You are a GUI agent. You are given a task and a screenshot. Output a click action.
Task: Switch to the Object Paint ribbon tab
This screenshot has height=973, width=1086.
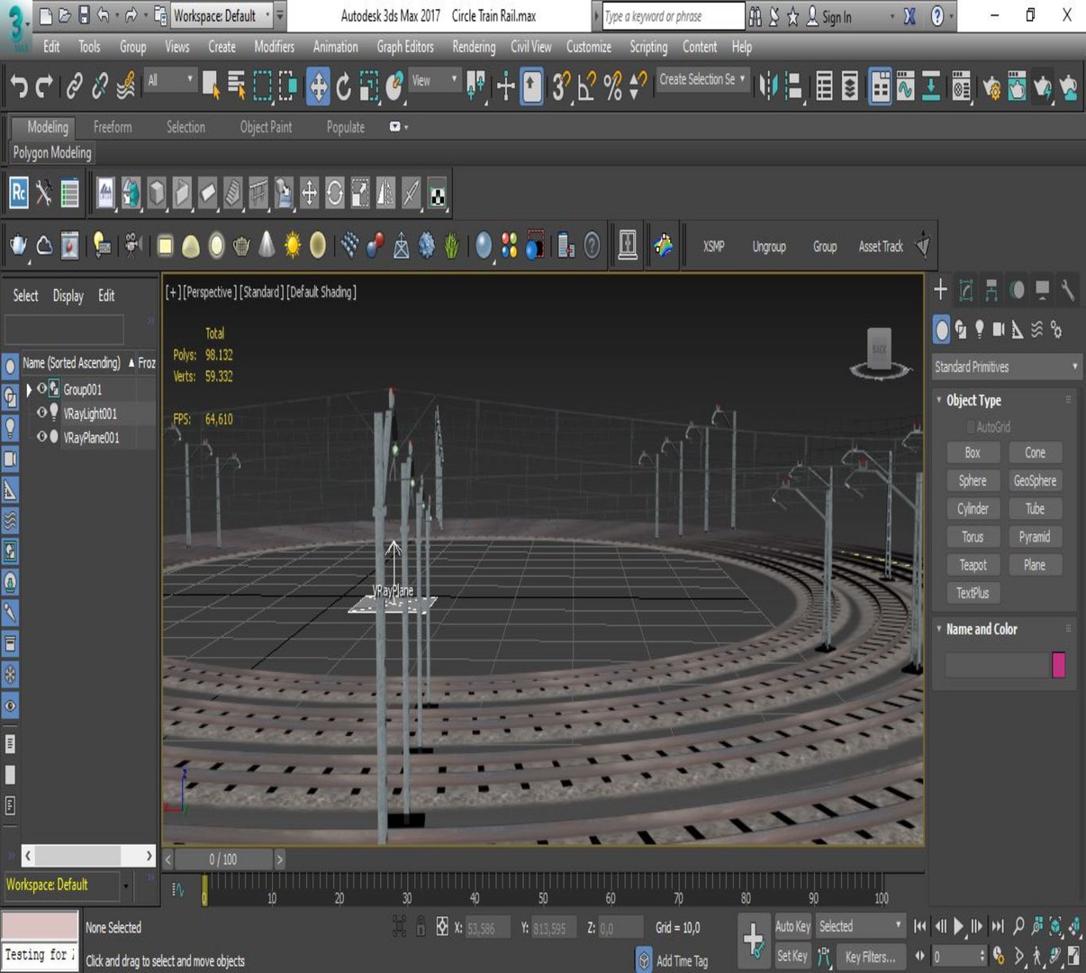[x=266, y=127]
